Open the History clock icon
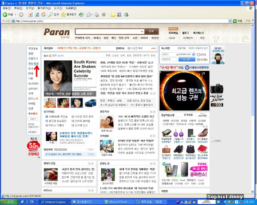The width and height of the screenshot is (257, 205). coord(81,15)
